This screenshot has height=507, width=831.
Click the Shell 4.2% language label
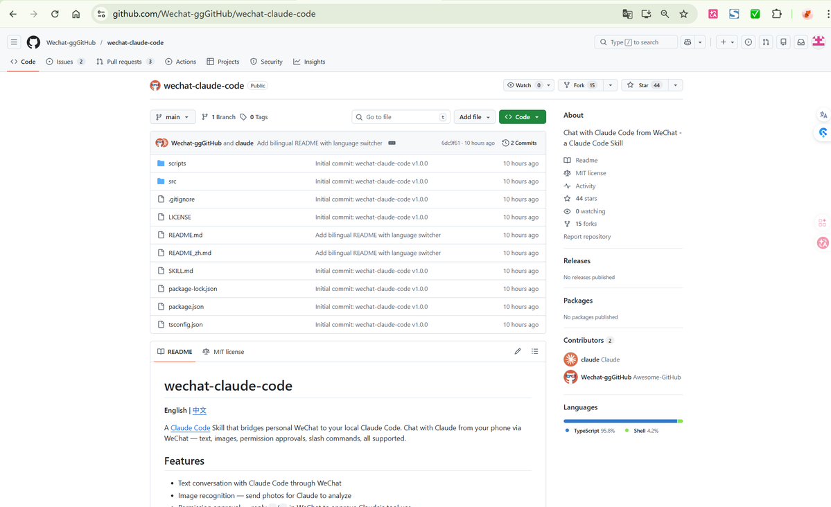pos(642,431)
